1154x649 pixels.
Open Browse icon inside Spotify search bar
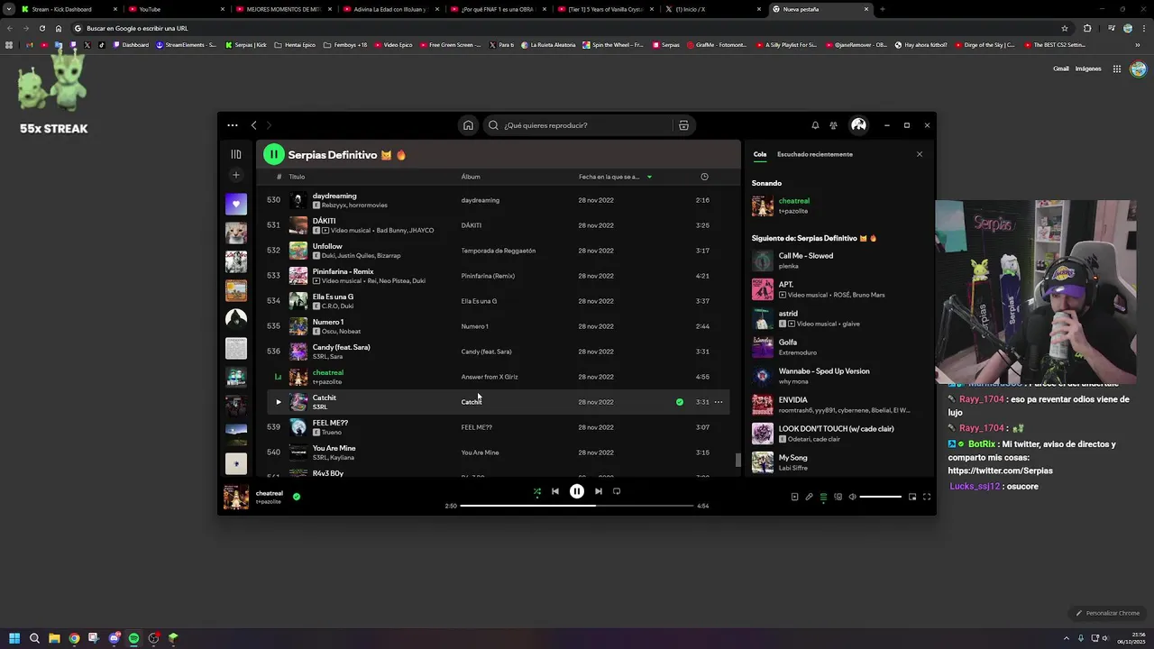tap(683, 125)
